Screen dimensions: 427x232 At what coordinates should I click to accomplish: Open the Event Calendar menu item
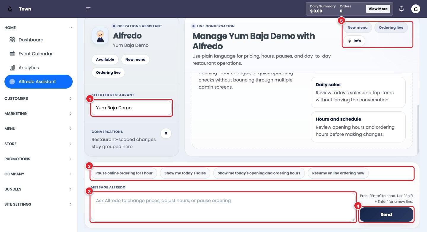click(39, 54)
